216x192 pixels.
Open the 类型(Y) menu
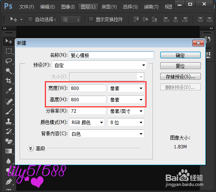pyautogui.click(x=109, y=7)
